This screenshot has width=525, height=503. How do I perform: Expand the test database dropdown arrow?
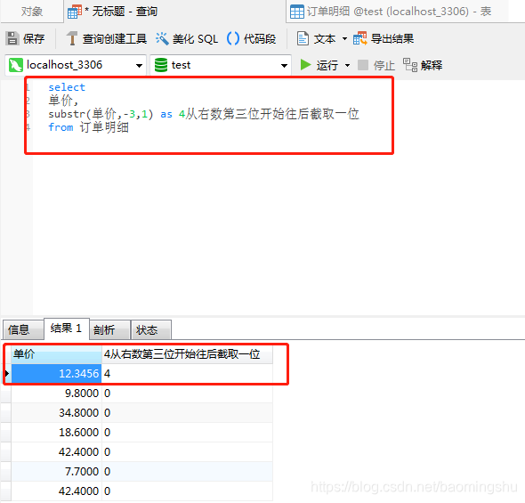point(284,66)
